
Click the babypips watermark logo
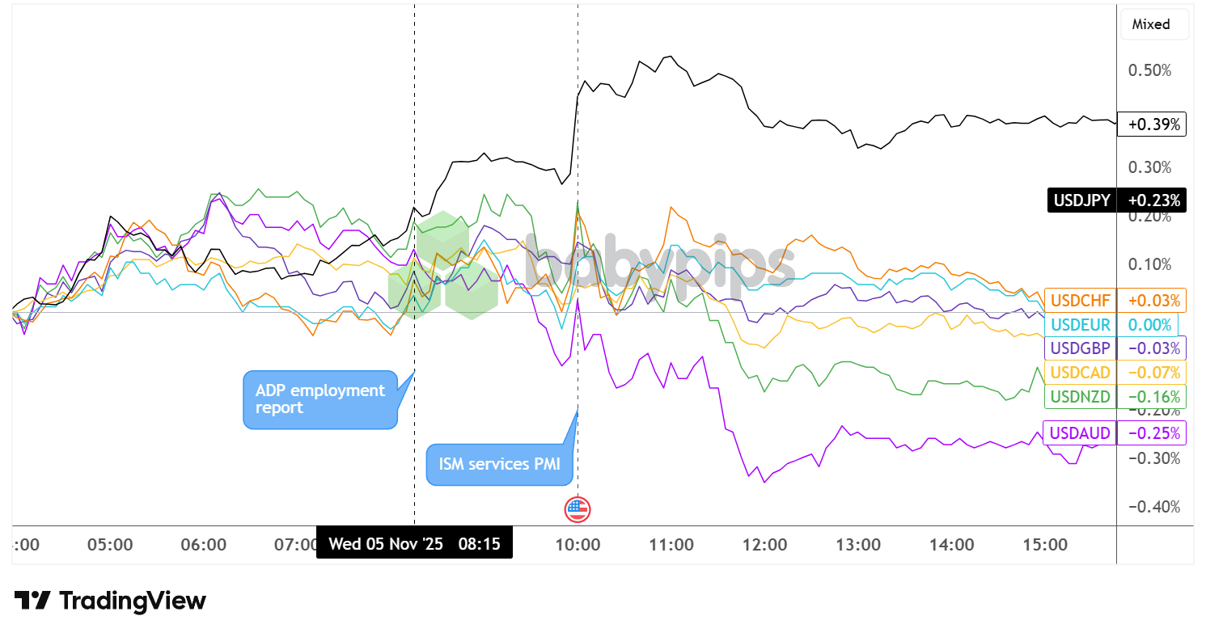(590, 262)
